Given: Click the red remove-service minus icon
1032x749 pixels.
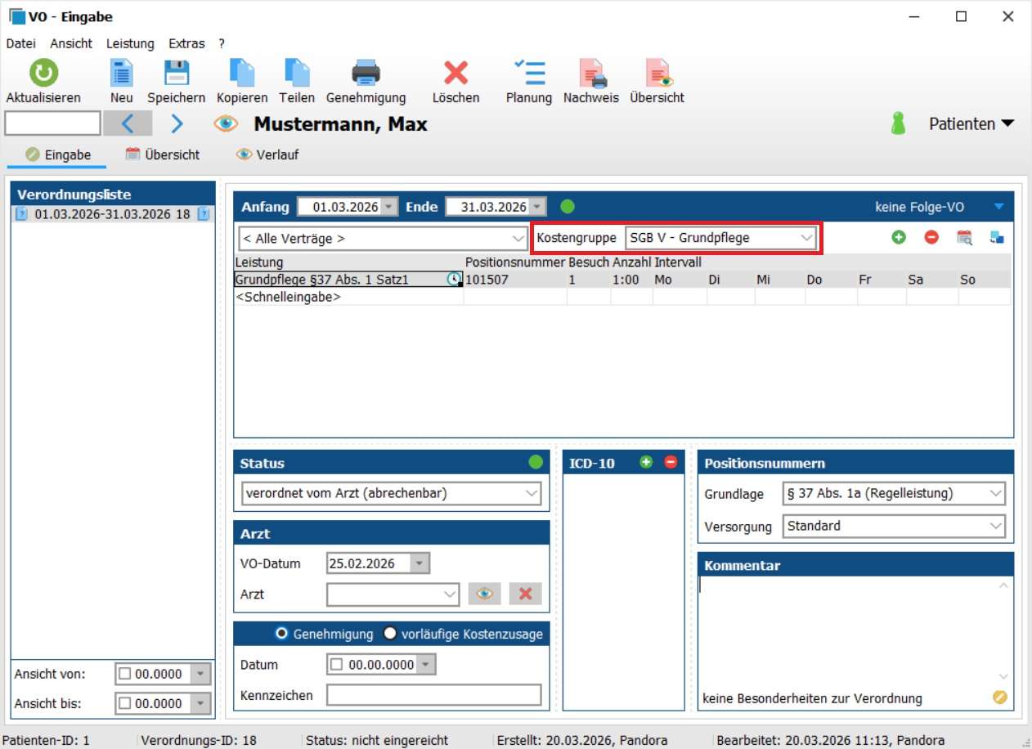Looking at the screenshot, I should point(931,238).
